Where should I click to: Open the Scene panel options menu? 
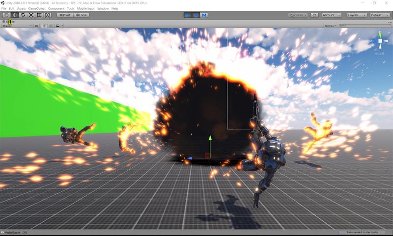[x=390, y=22]
